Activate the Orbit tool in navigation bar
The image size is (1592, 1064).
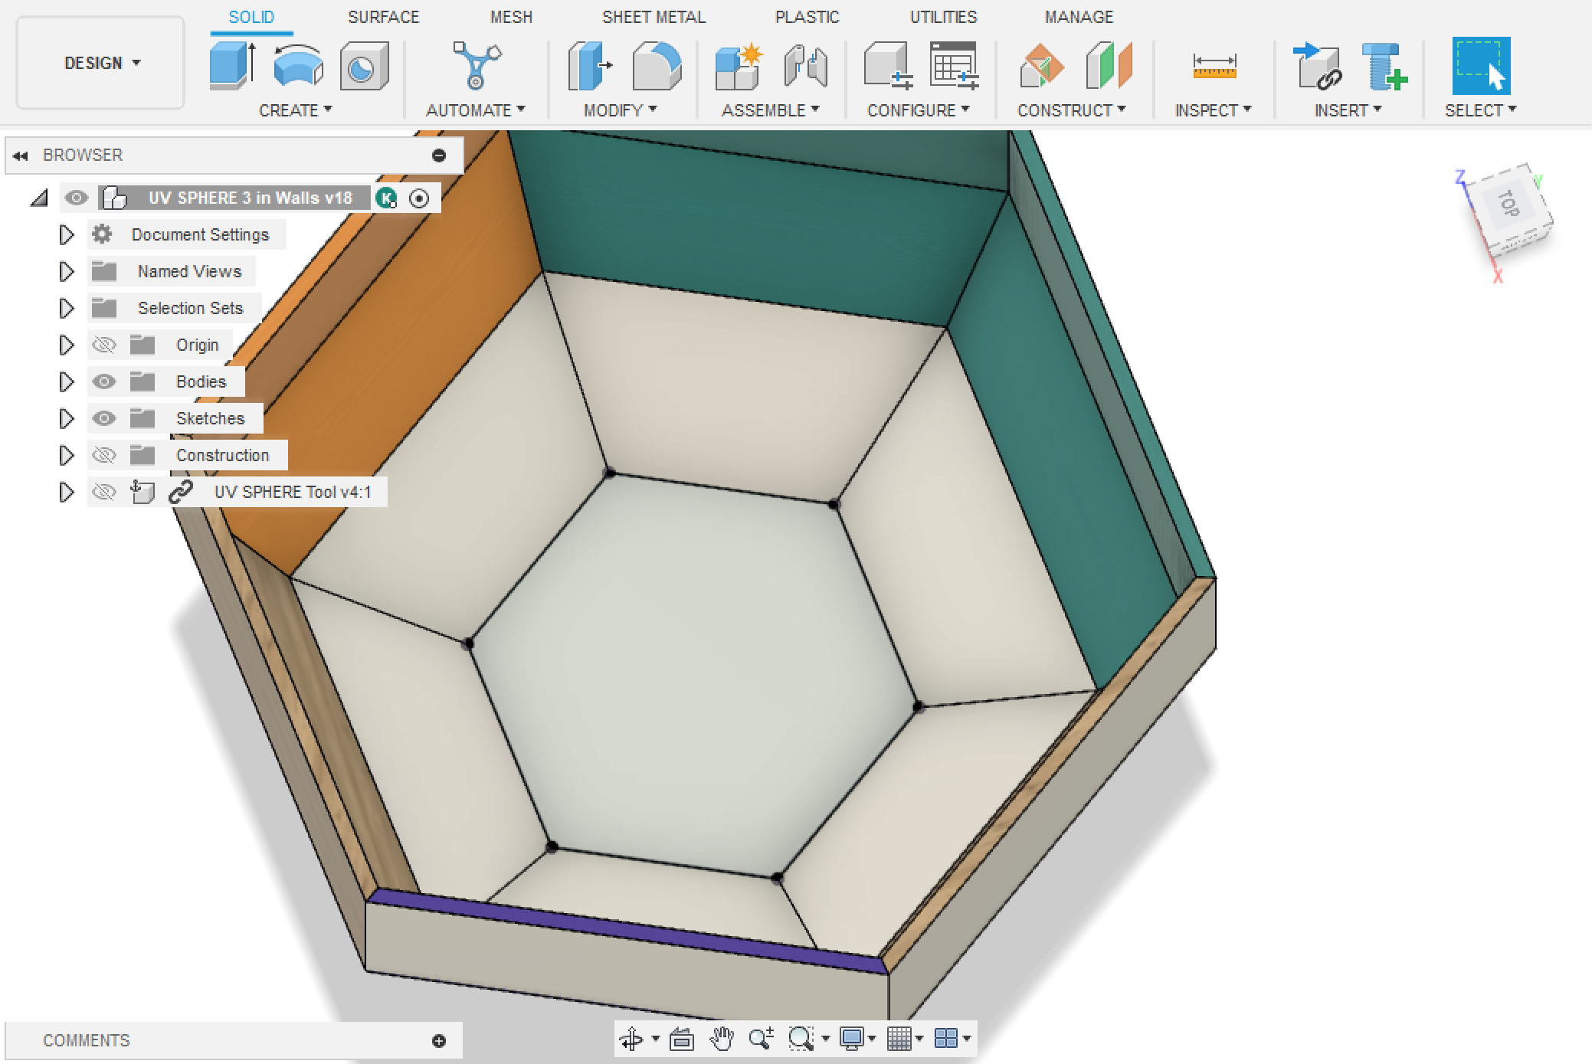coord(632,1039)
